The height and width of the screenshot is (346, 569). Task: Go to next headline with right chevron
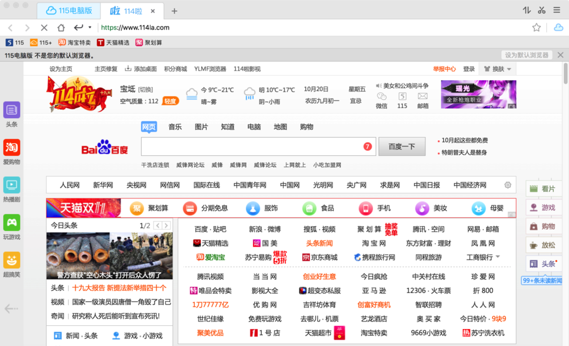tap(166, 225)
